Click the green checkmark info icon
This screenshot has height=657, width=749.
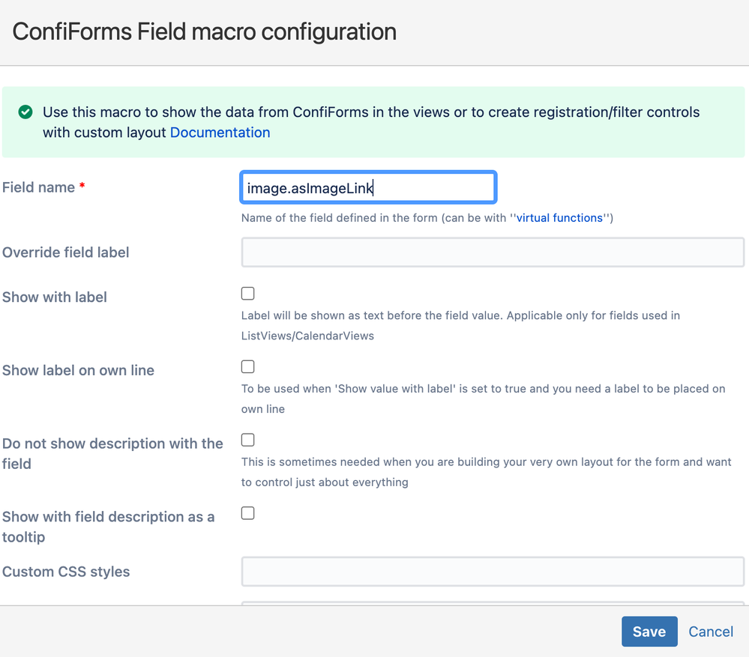pos(25,112)
